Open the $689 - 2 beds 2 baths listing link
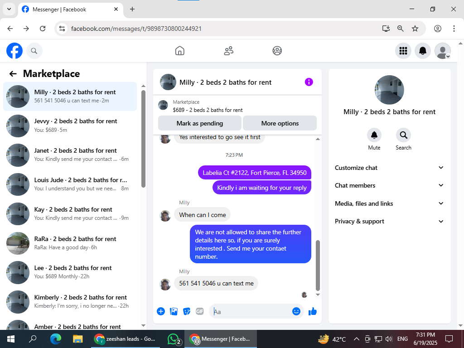 coord(208,110)
